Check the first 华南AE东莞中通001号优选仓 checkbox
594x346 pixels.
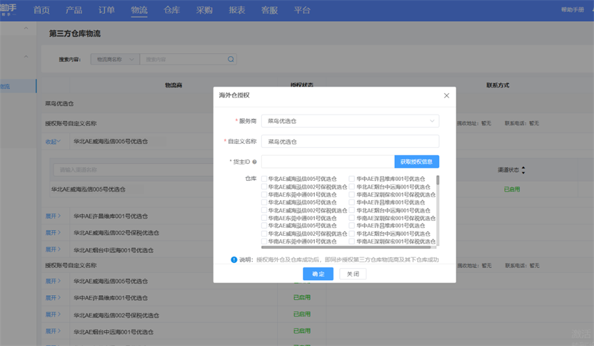point(264,194)
